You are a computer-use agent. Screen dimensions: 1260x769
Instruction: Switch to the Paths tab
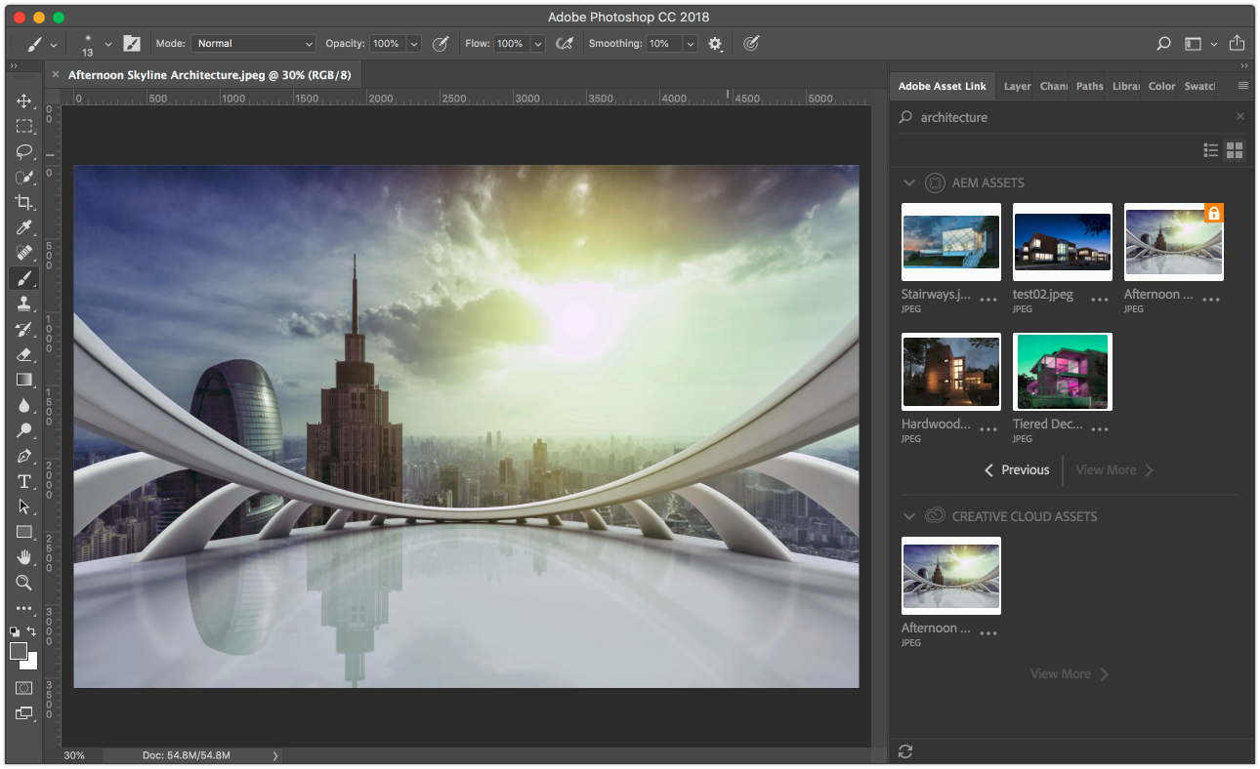point(1089,86)
